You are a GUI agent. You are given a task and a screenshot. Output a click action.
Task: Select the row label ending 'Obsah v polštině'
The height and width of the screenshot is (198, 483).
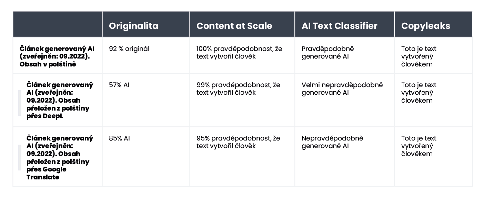pyautogui.click(x=57, y=56)
